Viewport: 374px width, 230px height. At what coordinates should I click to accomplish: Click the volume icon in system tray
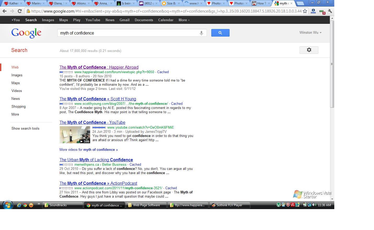coord(314,205)
